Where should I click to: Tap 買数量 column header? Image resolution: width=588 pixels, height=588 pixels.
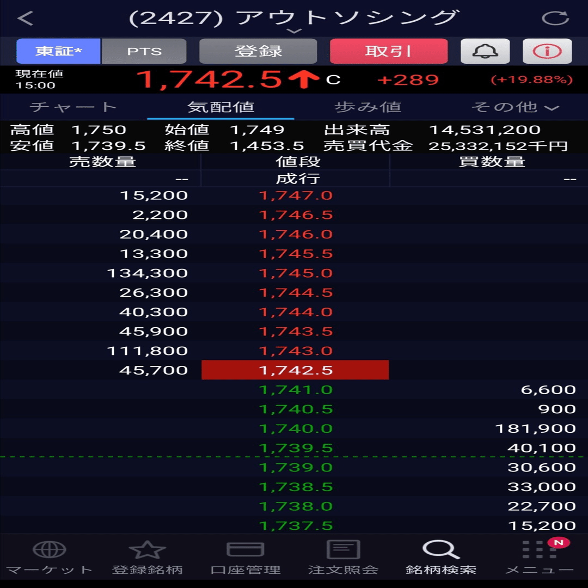[492, 162]
